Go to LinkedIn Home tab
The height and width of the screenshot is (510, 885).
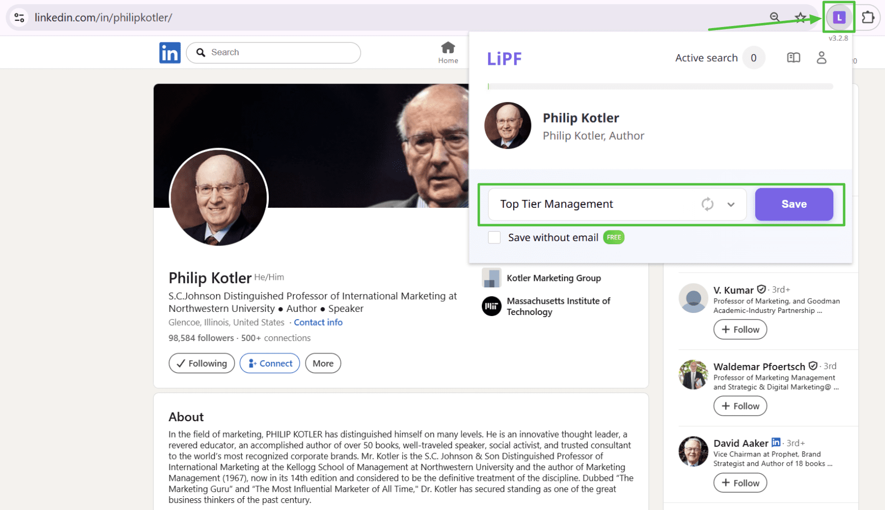click(448, 53)
